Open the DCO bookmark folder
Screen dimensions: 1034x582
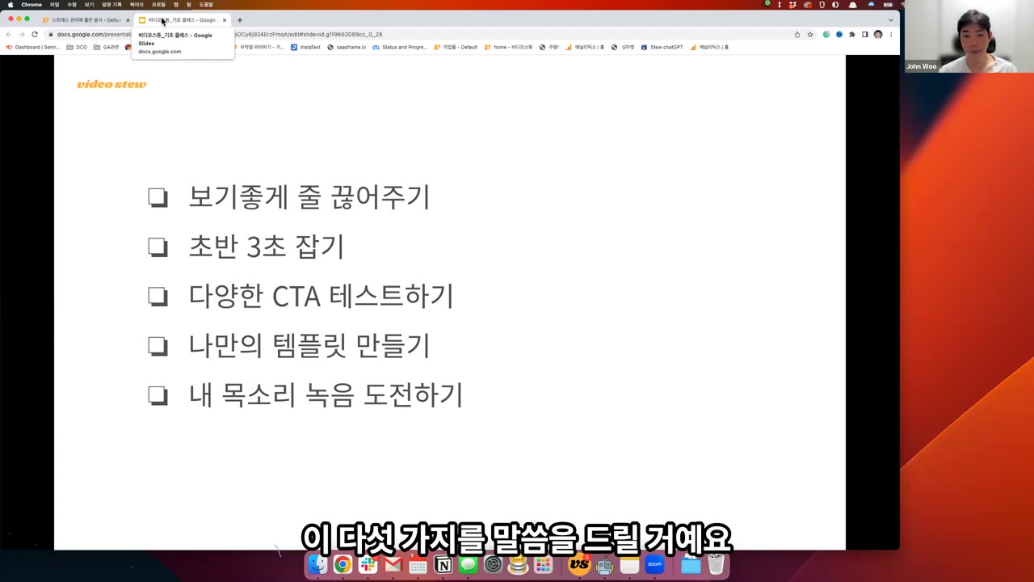(x=77, y=47)
